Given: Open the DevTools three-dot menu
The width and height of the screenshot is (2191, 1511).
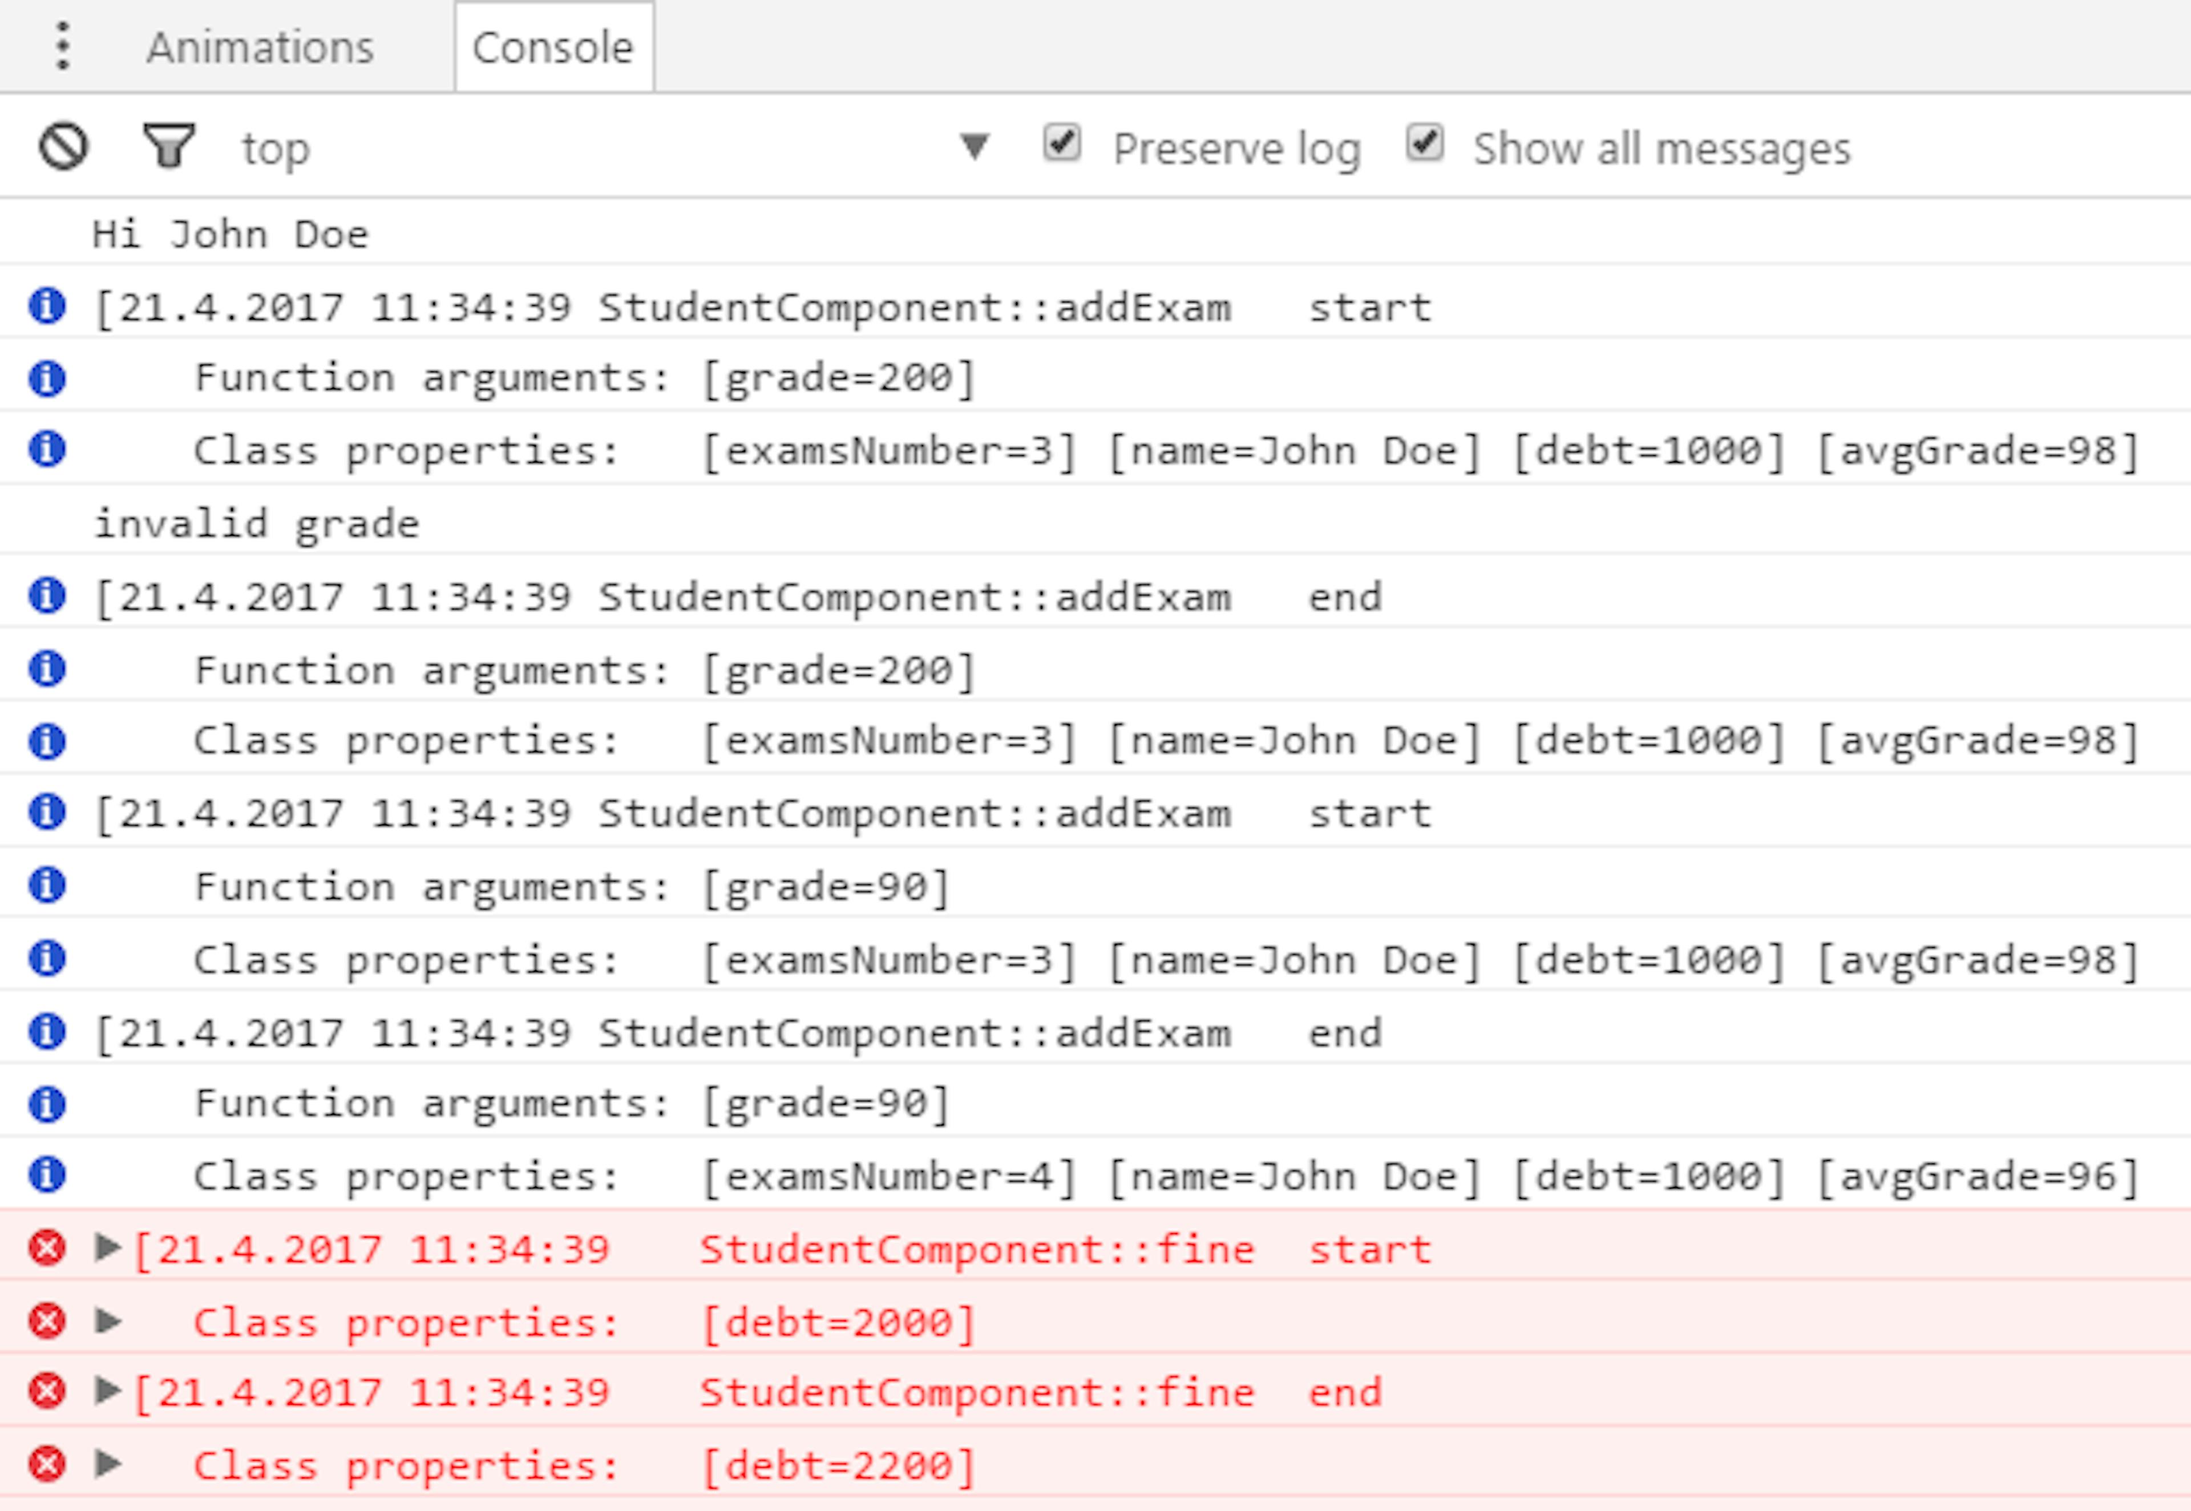Looking at the screenshot, I should coord(62,46).
